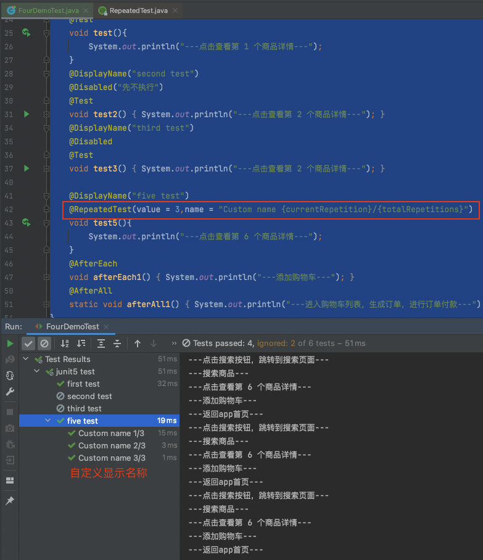The image size is (483, 560).
Task: Expand all nodes in test tree
Action: click(101, 344)
